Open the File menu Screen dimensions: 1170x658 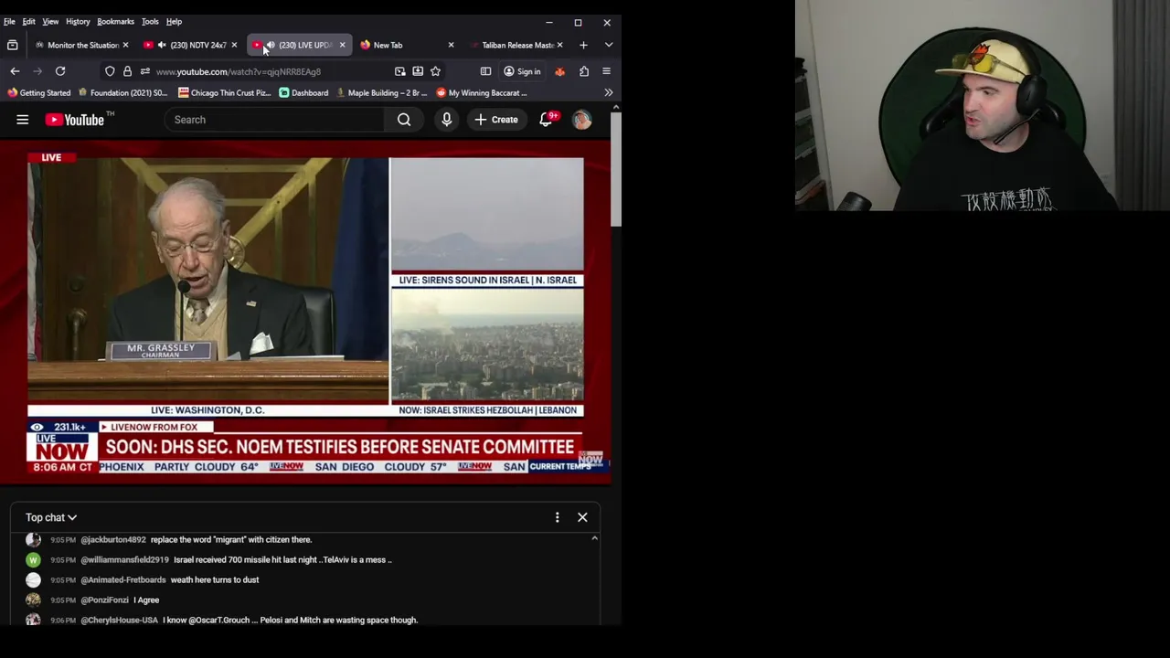9,21
